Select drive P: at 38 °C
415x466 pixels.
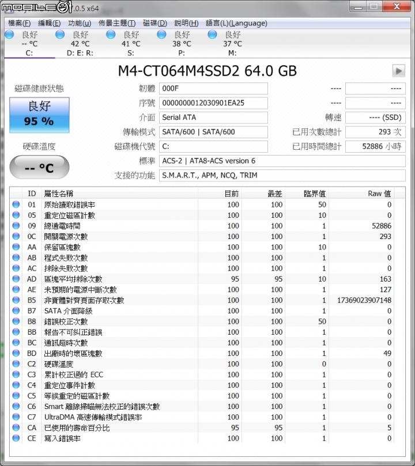point(182,44)
